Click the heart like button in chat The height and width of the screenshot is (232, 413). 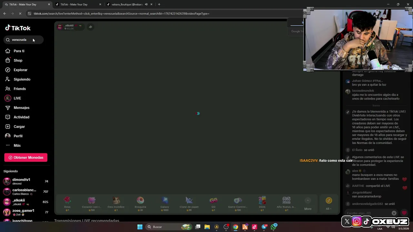pos(404,213)
